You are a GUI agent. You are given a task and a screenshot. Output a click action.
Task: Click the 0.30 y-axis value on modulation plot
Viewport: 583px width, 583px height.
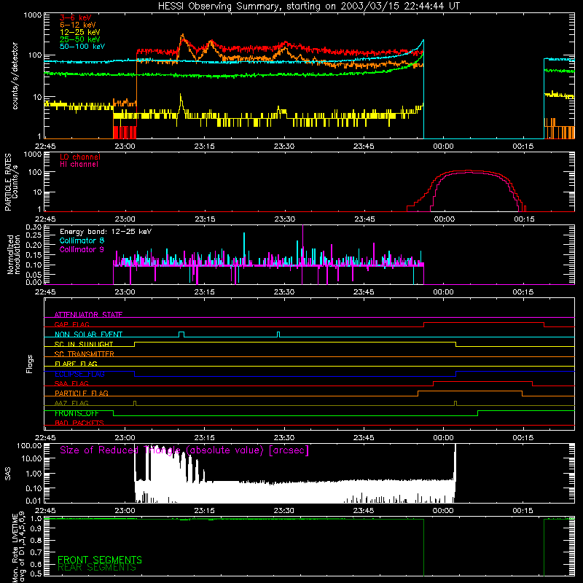(34, 227)
